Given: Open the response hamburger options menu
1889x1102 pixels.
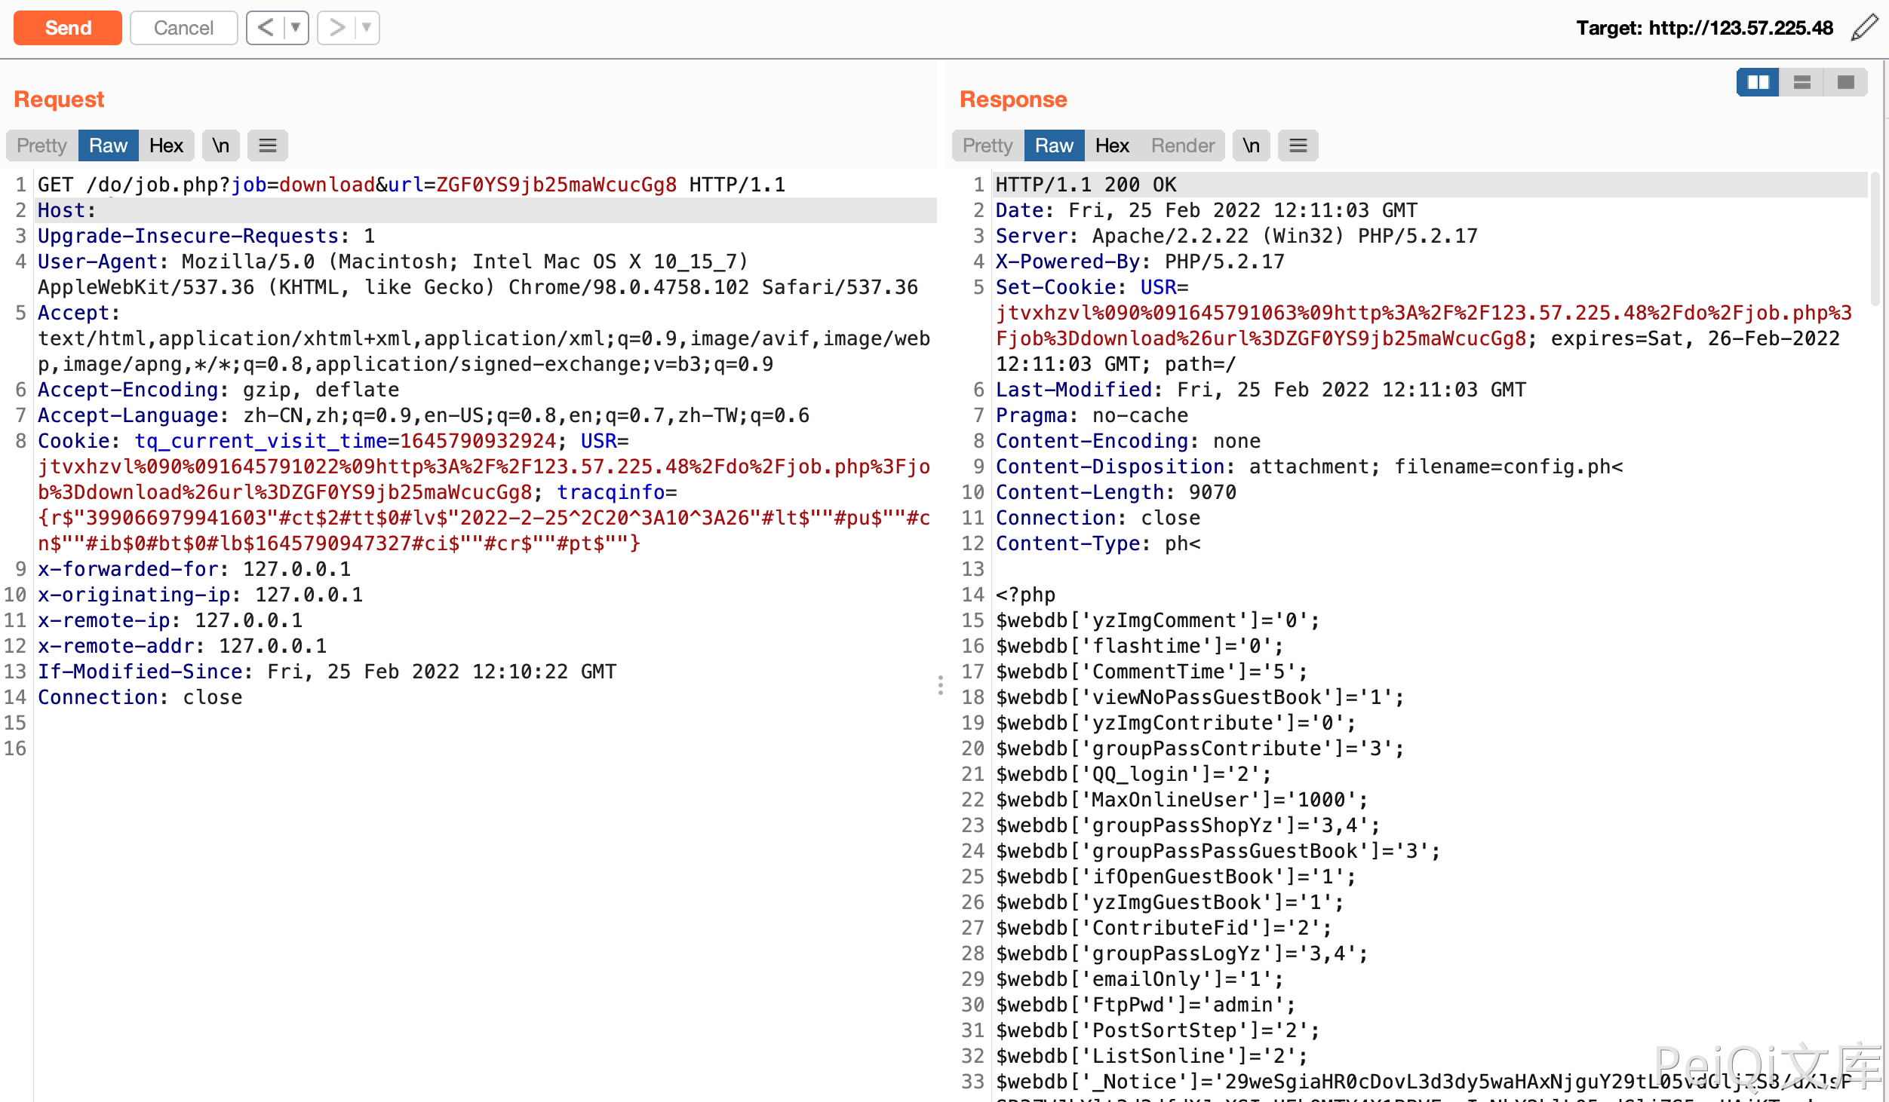Looking at the screenshot, I should [1298, 145].
